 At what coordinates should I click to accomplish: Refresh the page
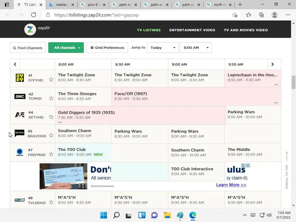coord(34,15)
